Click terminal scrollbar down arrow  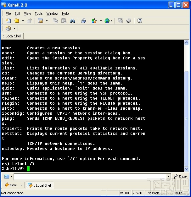[186, 169]
